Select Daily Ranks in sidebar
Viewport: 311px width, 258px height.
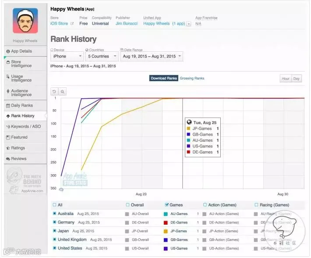(x=25, y=105)
